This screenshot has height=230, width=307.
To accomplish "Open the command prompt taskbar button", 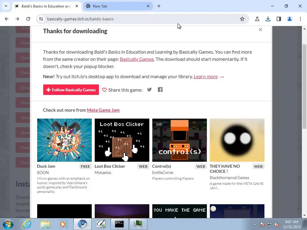I will [119, 224].
